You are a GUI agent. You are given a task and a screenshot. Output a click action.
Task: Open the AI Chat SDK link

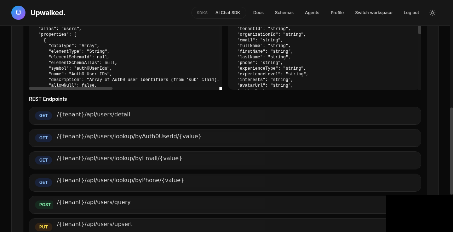pyautogui.click(x=228, y=13)
